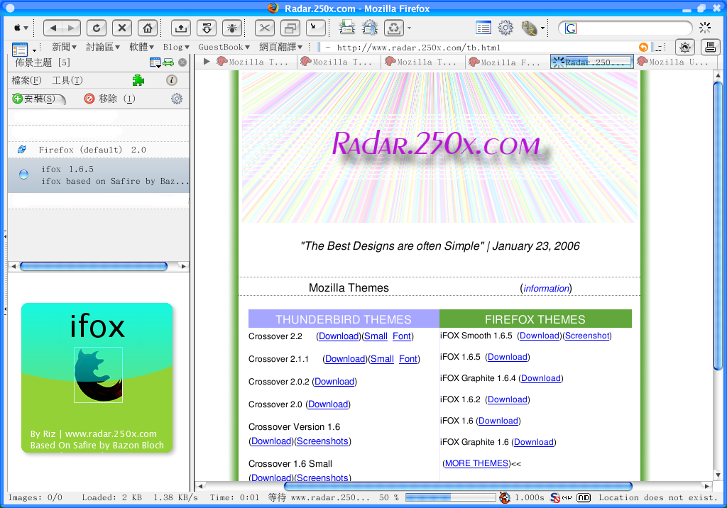Go to the Home page
Image resolution: width=727 pixels, height=508 pixels.
click(x=147, y=28)
